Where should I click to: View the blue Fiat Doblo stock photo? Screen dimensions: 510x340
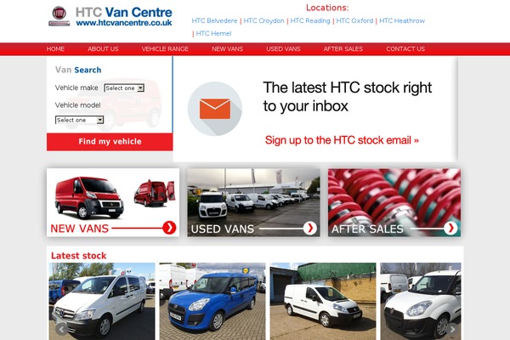point(212,301)
